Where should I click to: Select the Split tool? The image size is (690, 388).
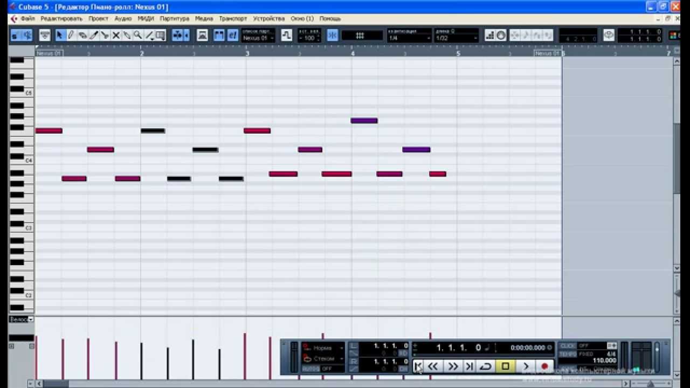105,35
